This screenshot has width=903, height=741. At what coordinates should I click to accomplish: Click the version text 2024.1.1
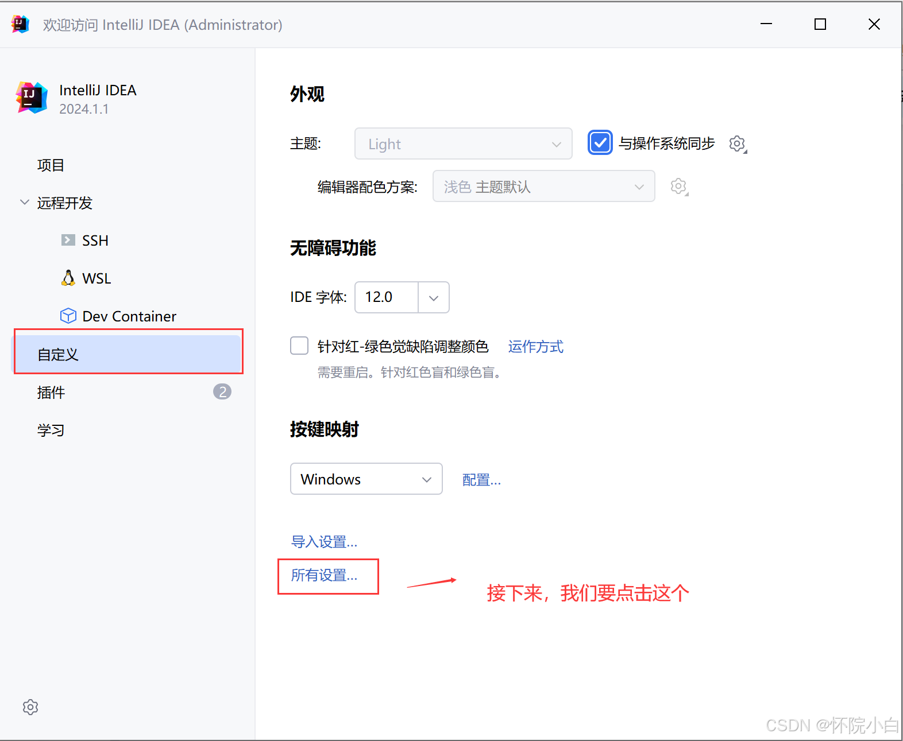click(x=84, y=109)
